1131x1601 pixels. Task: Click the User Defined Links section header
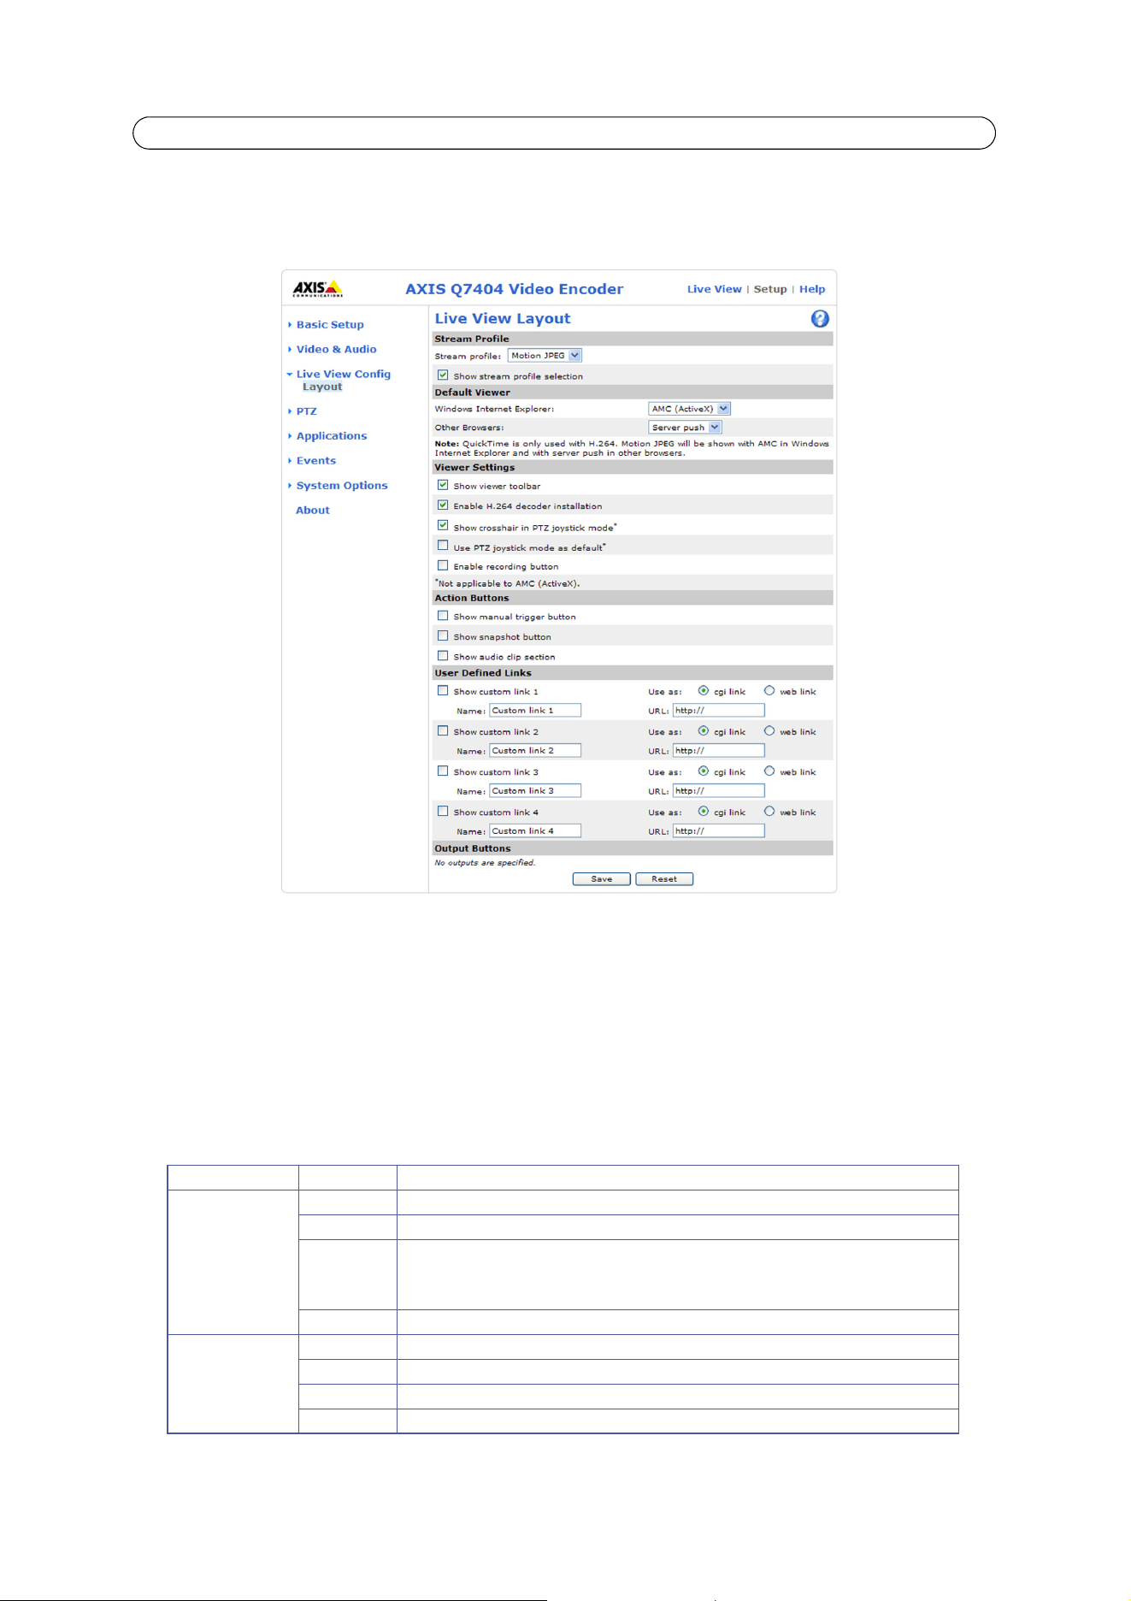[x=633, y=673]
